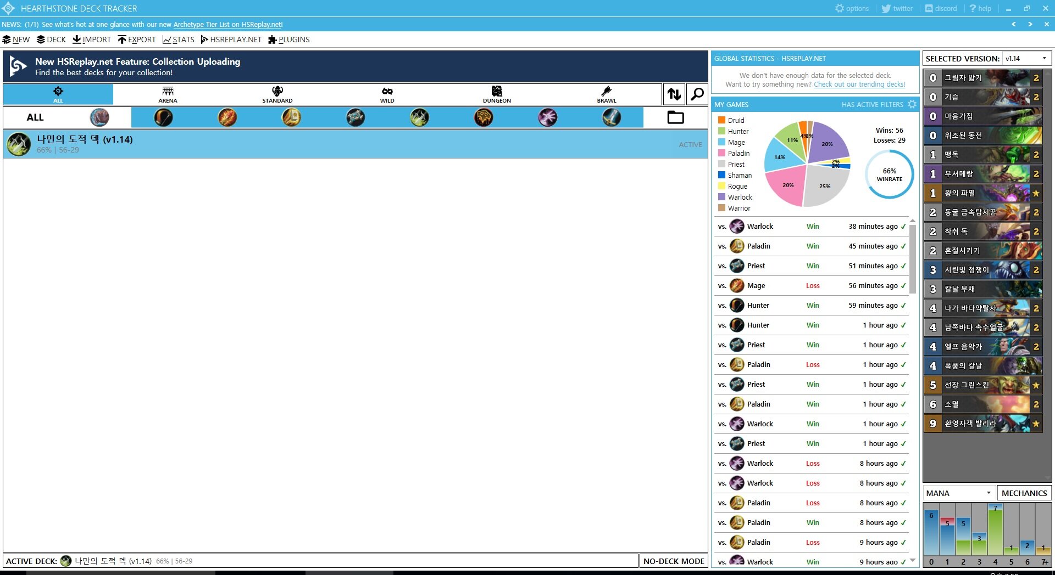Image resolution: width=1055 pixels, height=575 pixels.
Task: Filter decks by Rogue class icon
Action: pyautogui.click(x=419, y=117)
